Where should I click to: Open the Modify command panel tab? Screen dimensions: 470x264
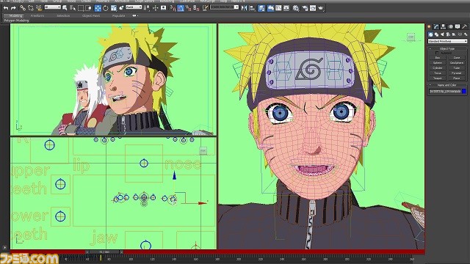[436, 26]
